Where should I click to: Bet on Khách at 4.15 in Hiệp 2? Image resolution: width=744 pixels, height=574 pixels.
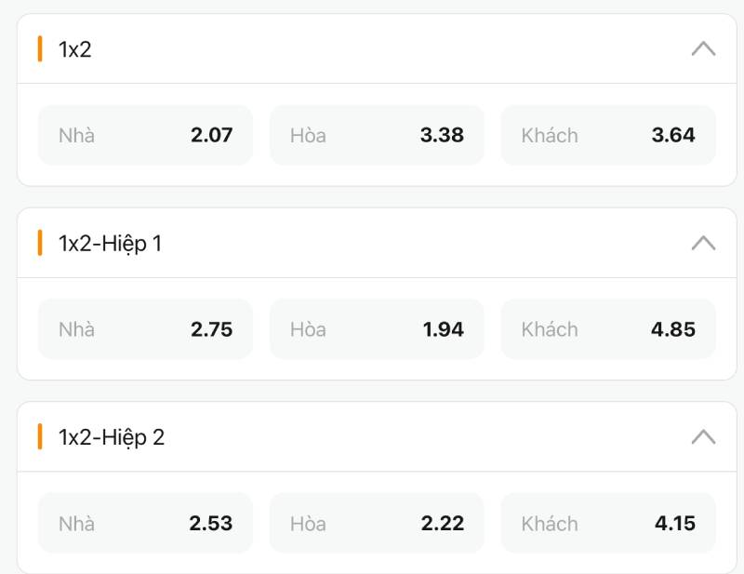point(607,523)
